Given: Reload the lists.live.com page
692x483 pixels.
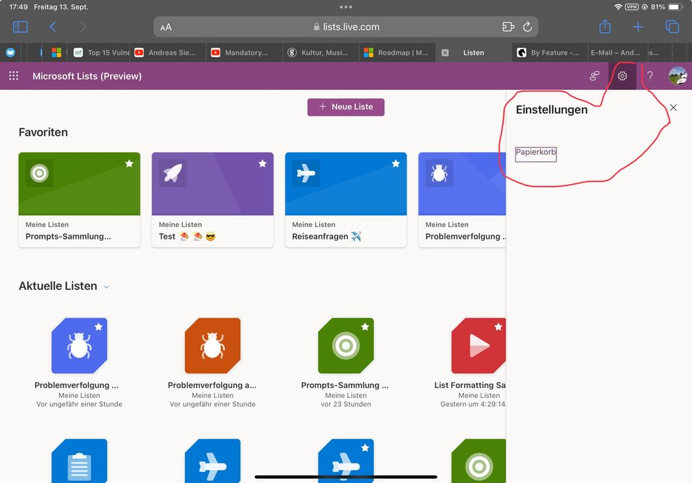Looking at the screenshot, I should click(x=527, y=27).
